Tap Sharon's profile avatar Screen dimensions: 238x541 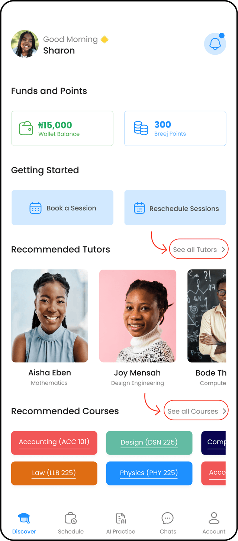tap(25, 44)
